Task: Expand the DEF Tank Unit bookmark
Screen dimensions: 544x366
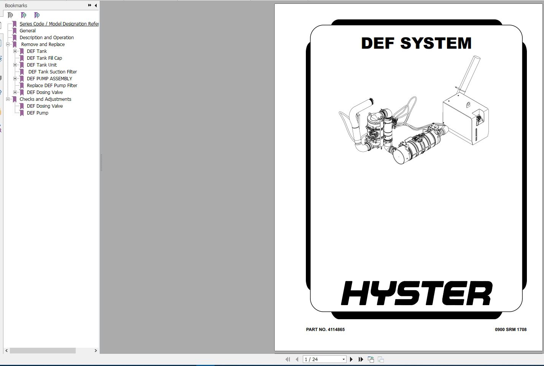Action: [15, 65]
